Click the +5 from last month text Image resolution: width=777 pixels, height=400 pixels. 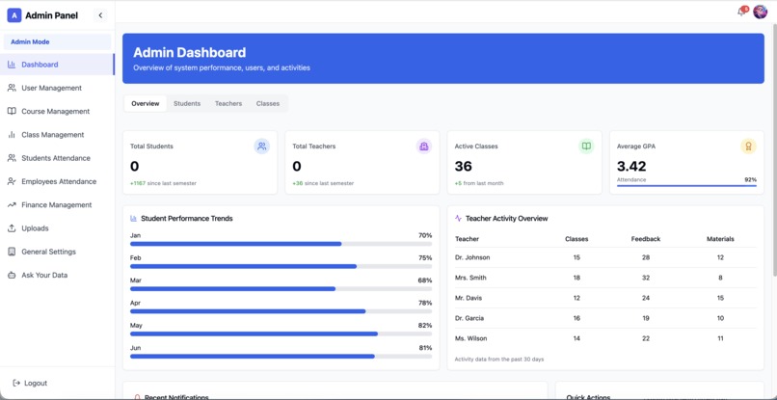pyautogui.click(x=479, y=183)
